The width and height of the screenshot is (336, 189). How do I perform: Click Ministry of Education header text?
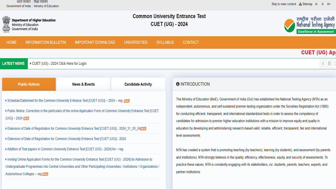46,6
